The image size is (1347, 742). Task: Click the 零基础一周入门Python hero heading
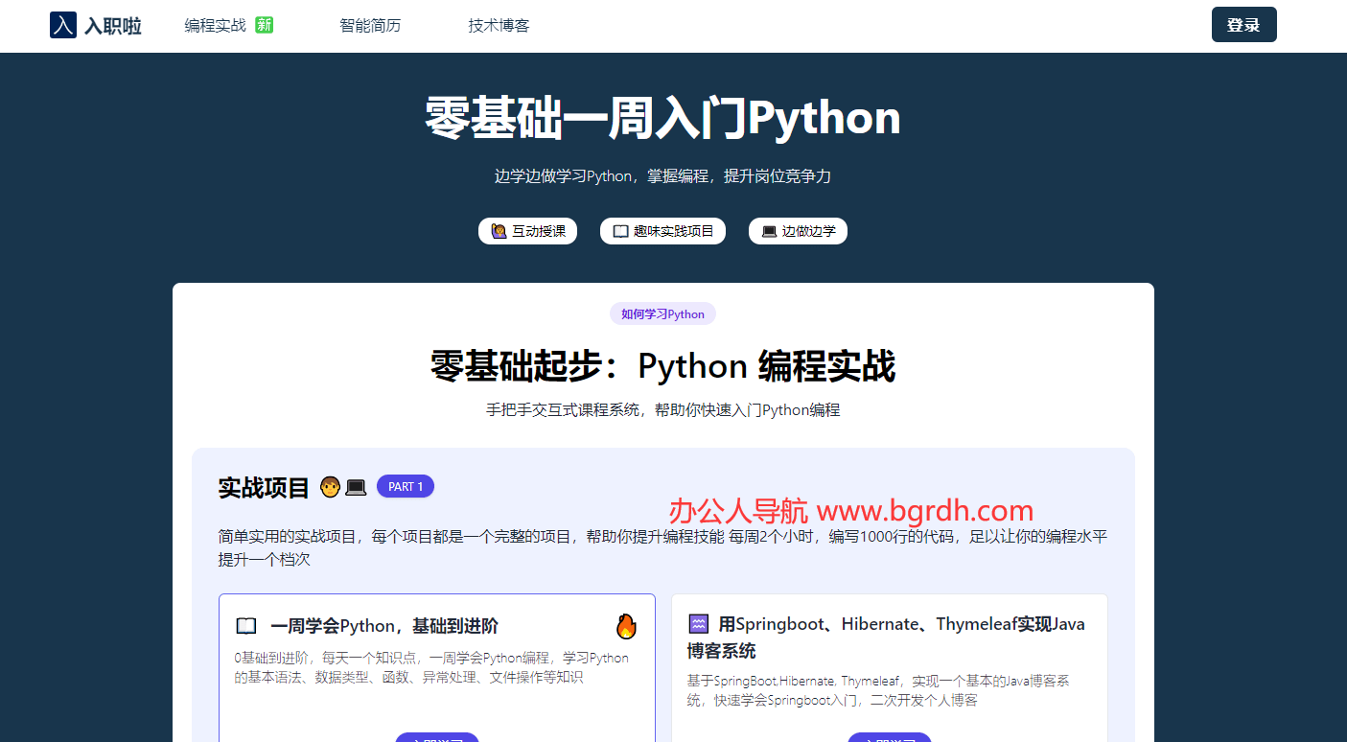click(x=662, y=117)
